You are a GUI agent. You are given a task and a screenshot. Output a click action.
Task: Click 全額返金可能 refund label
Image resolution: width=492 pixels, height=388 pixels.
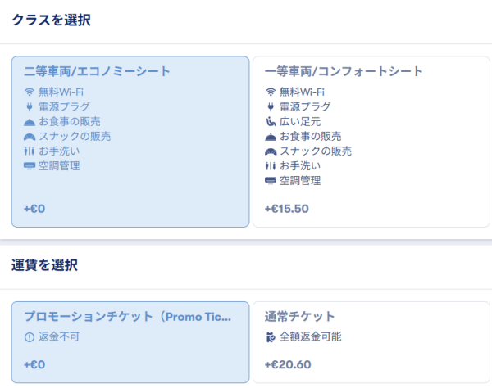pos(310,336)
